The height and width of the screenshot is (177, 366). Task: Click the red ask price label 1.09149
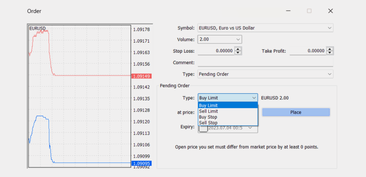(x=142, y=76)
